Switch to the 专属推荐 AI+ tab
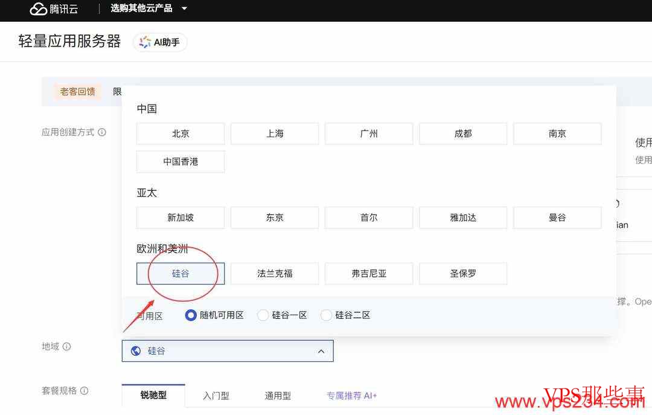Screen dimensions: 652x415 point(351,396)
